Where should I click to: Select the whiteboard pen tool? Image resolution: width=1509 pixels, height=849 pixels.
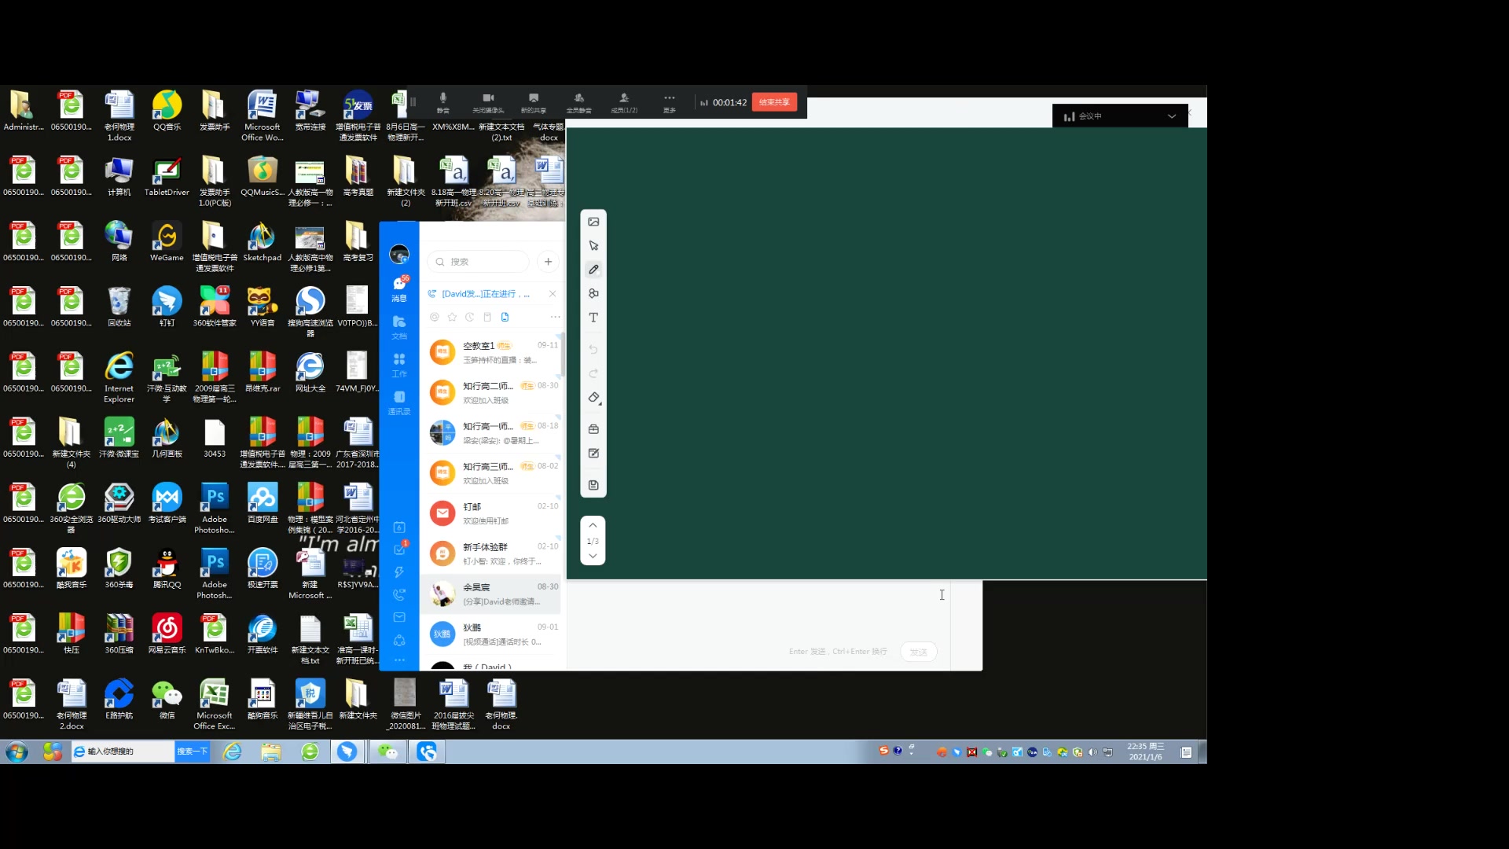coord(593,270)
